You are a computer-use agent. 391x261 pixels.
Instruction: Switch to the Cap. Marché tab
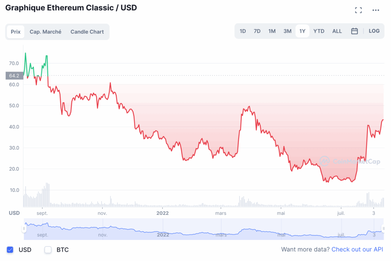pyautogui.click(x=45, y=32)
